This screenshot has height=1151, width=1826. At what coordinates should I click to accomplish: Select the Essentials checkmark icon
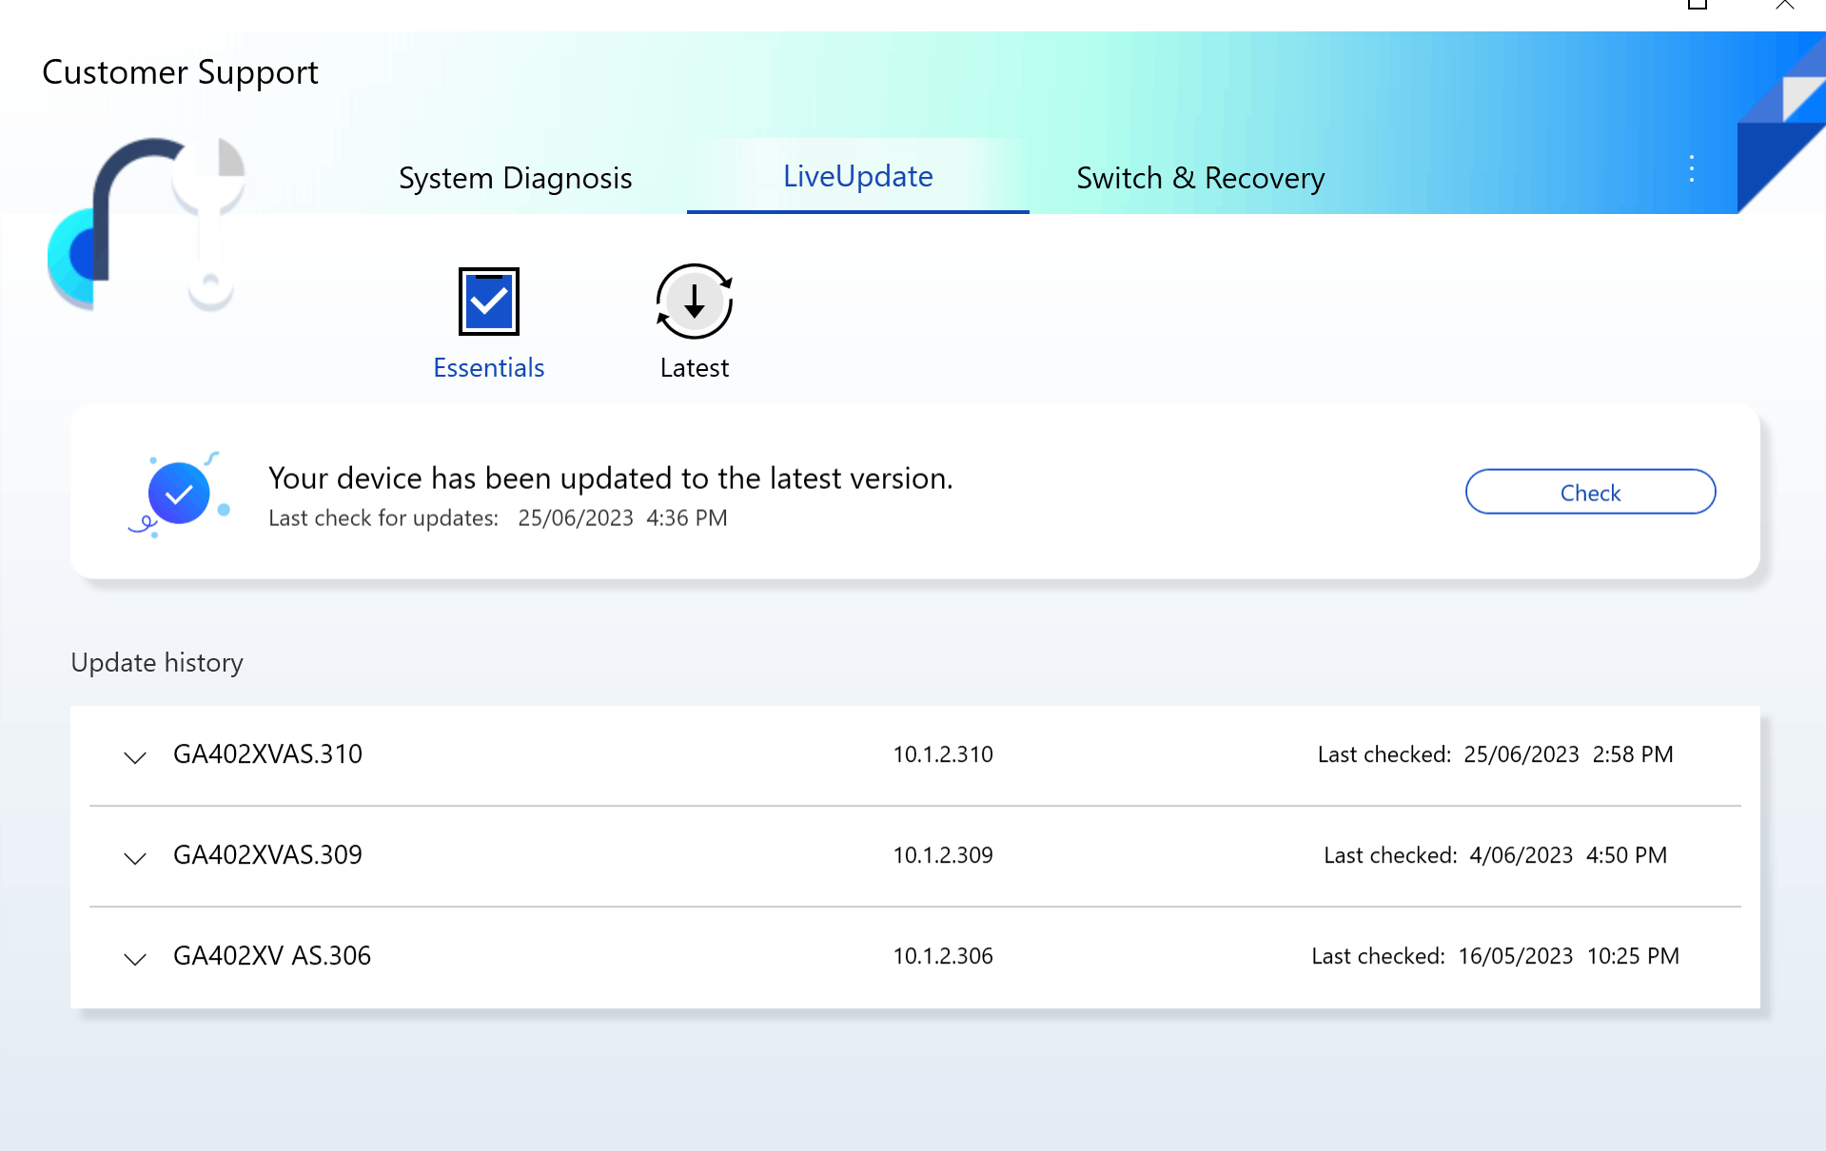[489, 302]
